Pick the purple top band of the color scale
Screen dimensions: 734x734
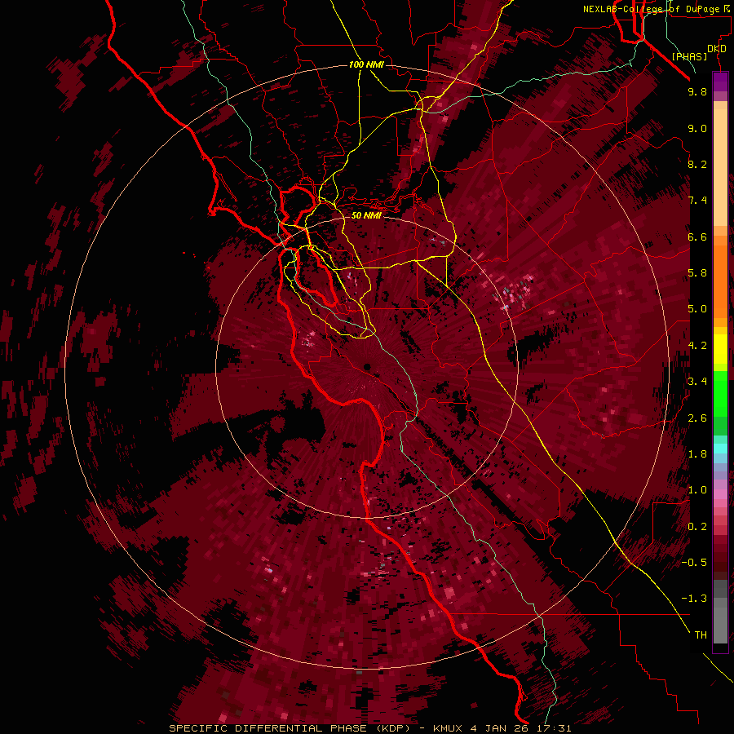(720, 81)
